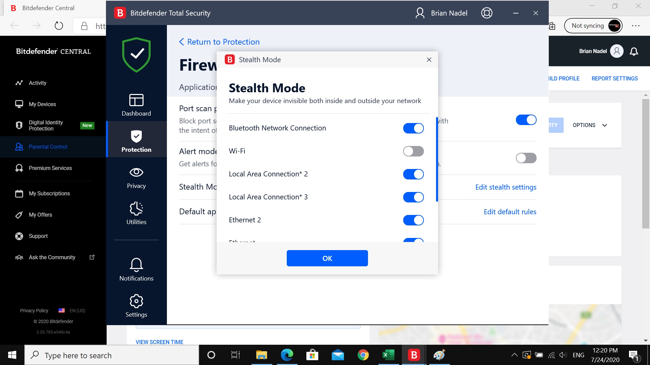Screen dimensions: 650x365
Task: Change language EN (US)
Action: pyautogui.click(x=72, y=311)
